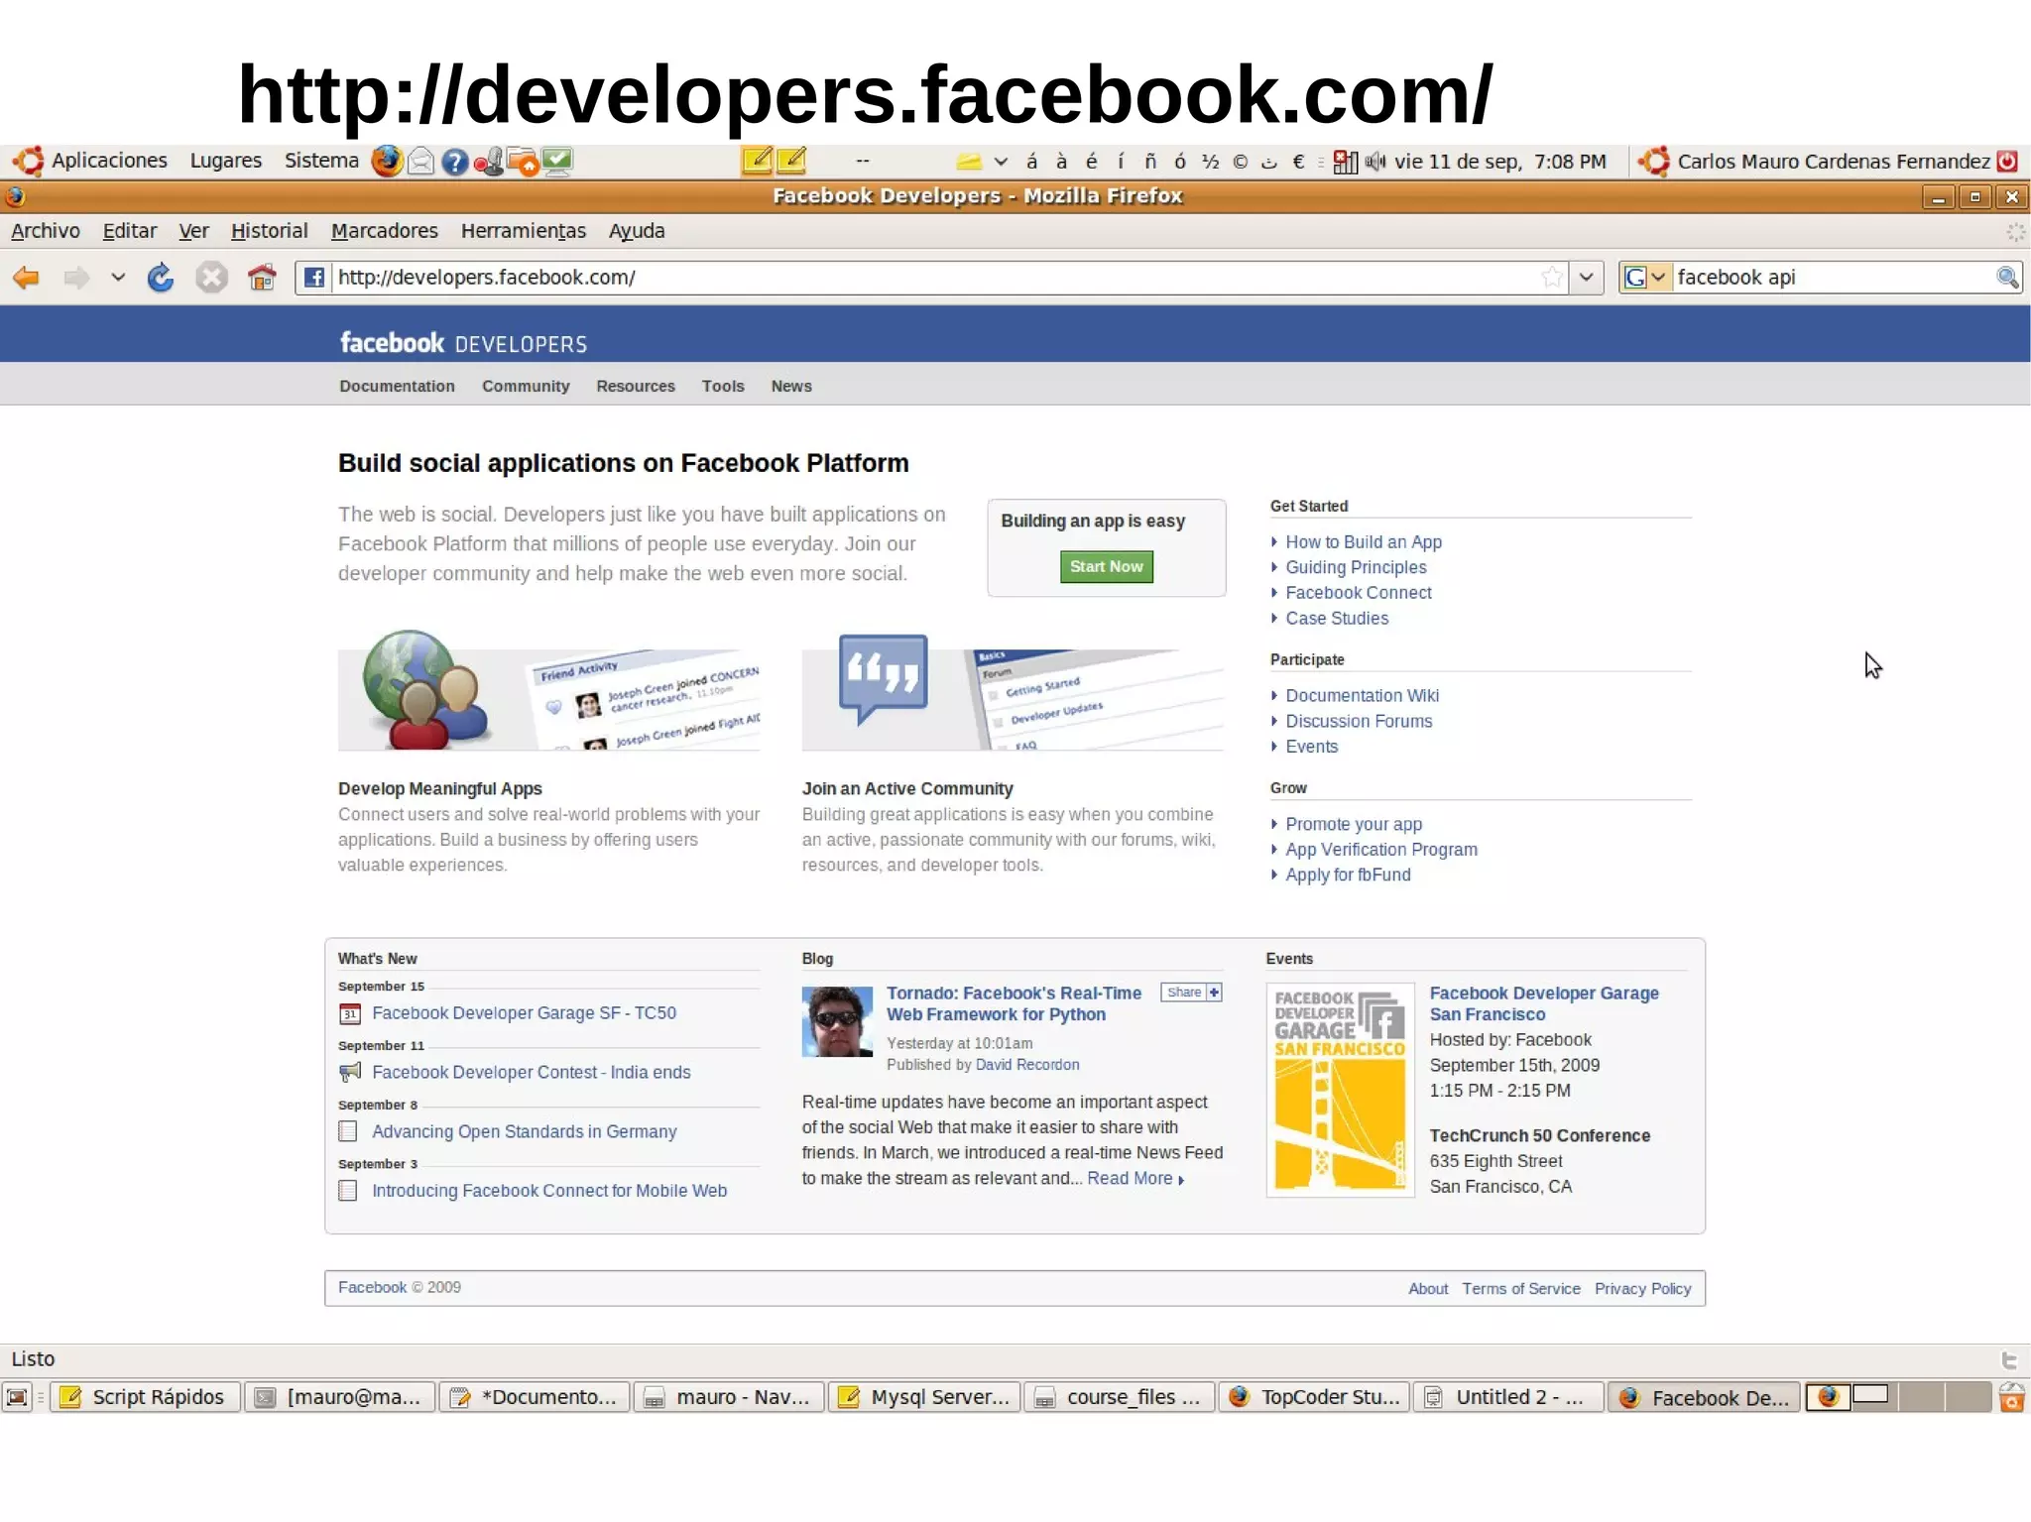Open the help icon in top panel

[454, 162]
